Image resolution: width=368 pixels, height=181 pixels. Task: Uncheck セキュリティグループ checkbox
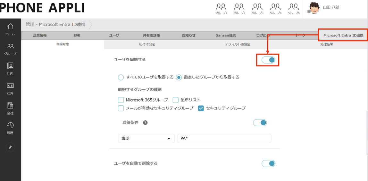201,108
